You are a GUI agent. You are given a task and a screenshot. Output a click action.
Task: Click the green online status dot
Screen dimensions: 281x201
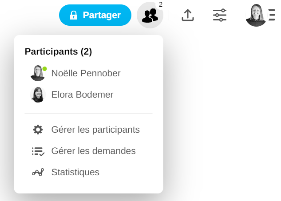click(x=44, y=69)
